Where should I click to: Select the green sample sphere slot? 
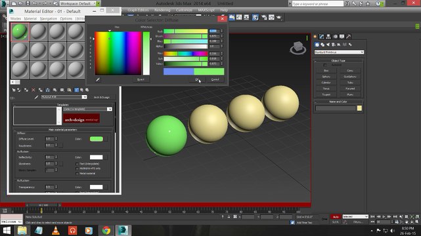tap(20, 32)
